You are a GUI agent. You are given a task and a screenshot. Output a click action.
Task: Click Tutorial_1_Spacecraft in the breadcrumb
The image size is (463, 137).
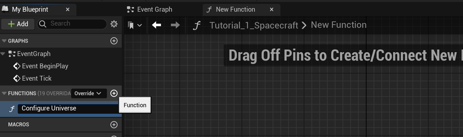254,25
